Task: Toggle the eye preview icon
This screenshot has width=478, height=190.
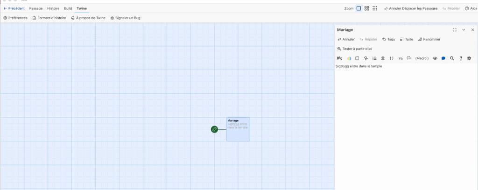Action: (x=435, y=58)
